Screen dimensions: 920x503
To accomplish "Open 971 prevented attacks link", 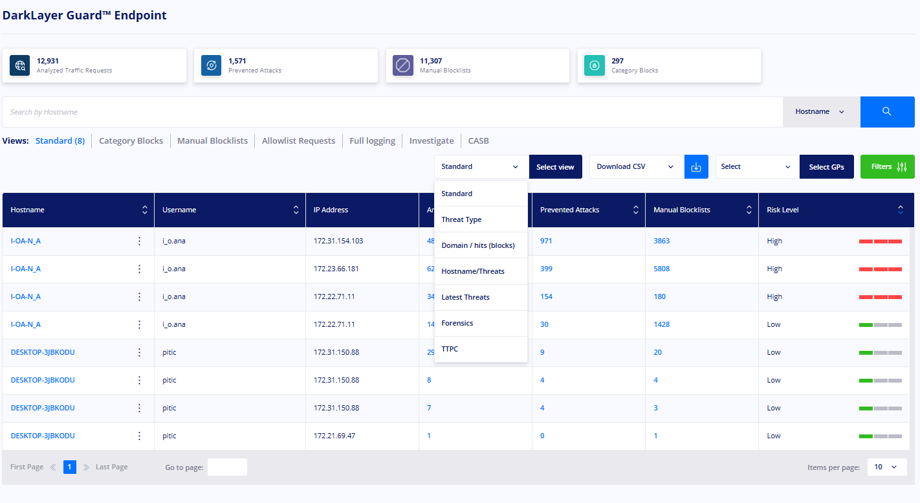I will pos(546,241).
